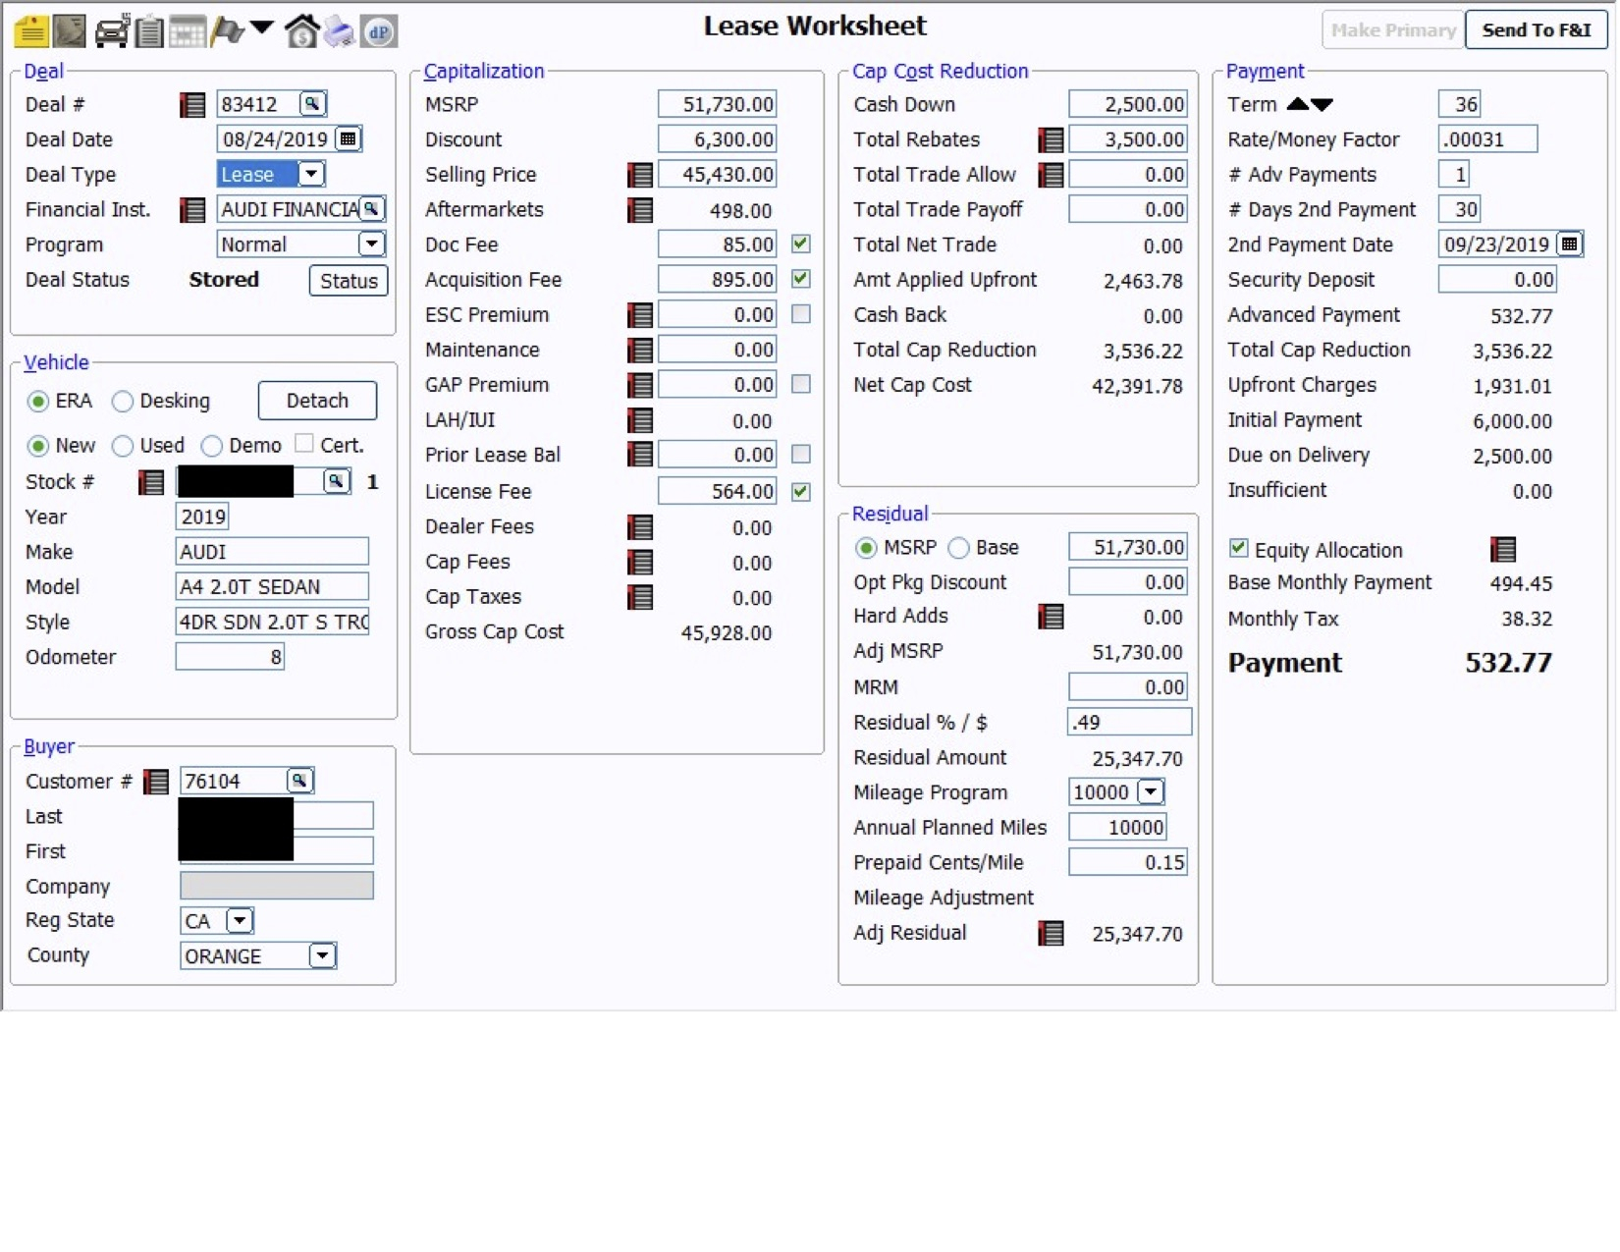Open Dealer Fees detail list icon
Viewport: 1620px width, 1252px height.
pos(640,527)
